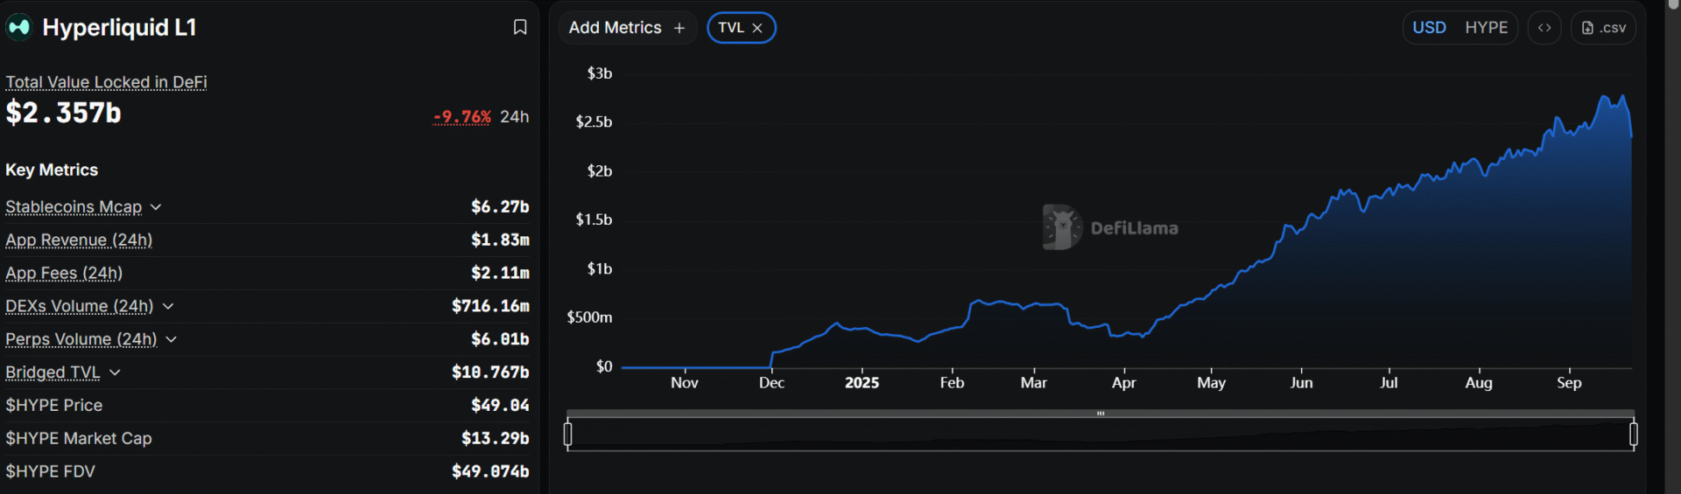Image resolution: width=1681 pixels, height=494 pixels.
Task: Grab the center grip of the range bar
Action: click(1101, 414)
